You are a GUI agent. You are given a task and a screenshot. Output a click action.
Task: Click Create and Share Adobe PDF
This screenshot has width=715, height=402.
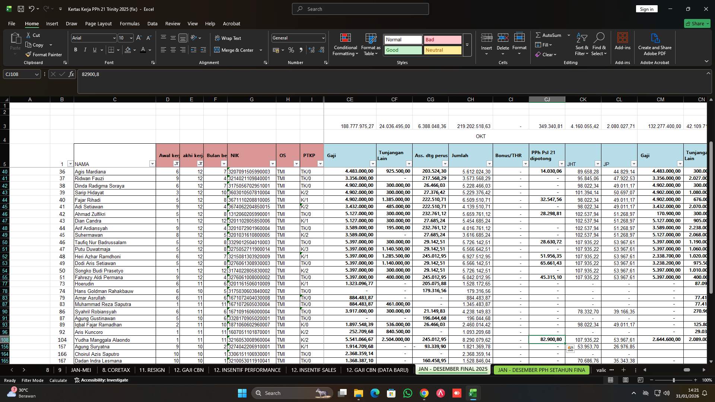pyautogui.click(x=655, y=44)
